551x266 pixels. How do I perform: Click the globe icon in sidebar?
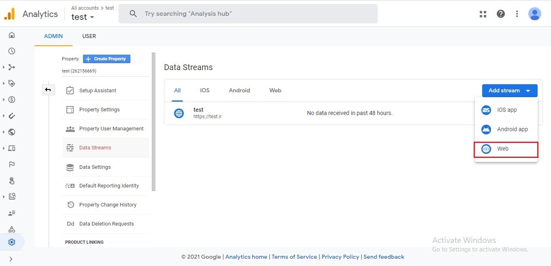point(12,132)
